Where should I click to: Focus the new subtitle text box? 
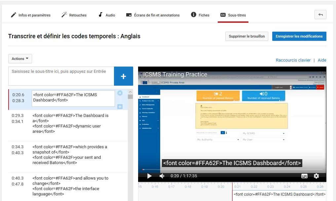[61, 76]
